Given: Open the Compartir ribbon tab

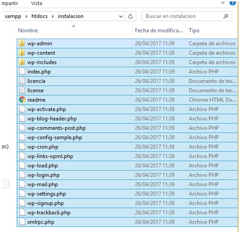Looking at the screenshot, I should (x=10, y=3).
